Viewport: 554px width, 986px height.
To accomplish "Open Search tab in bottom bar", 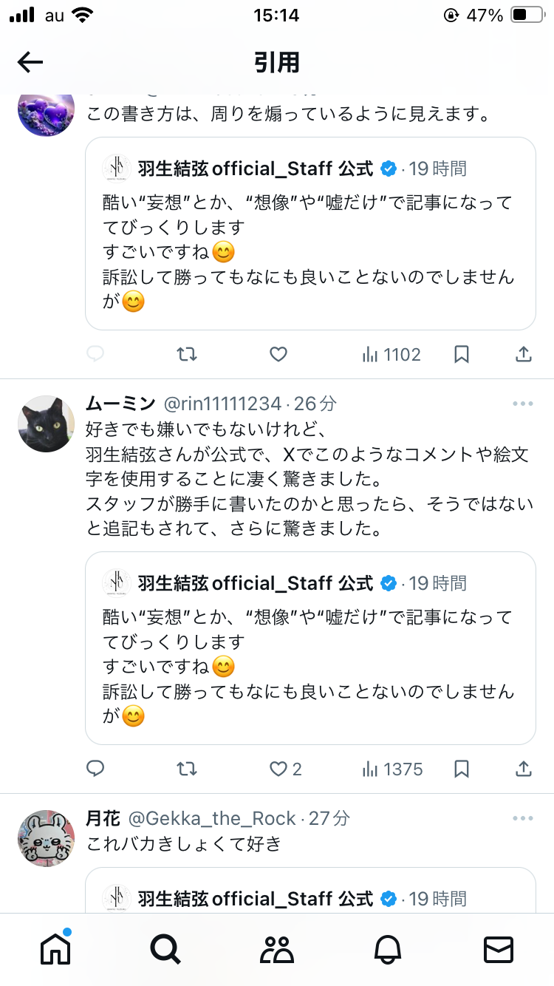I will pyautogui.click(x=165, y=949).
